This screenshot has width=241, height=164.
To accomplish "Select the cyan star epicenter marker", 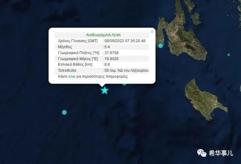I will click(105, 90).
